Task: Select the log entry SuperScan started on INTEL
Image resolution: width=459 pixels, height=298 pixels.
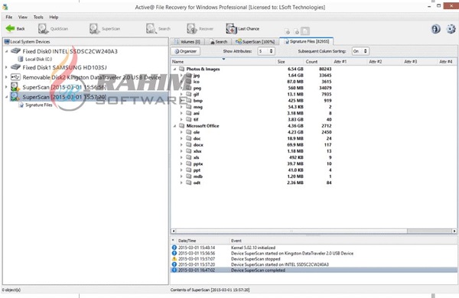Action: [x=314, y=264]
